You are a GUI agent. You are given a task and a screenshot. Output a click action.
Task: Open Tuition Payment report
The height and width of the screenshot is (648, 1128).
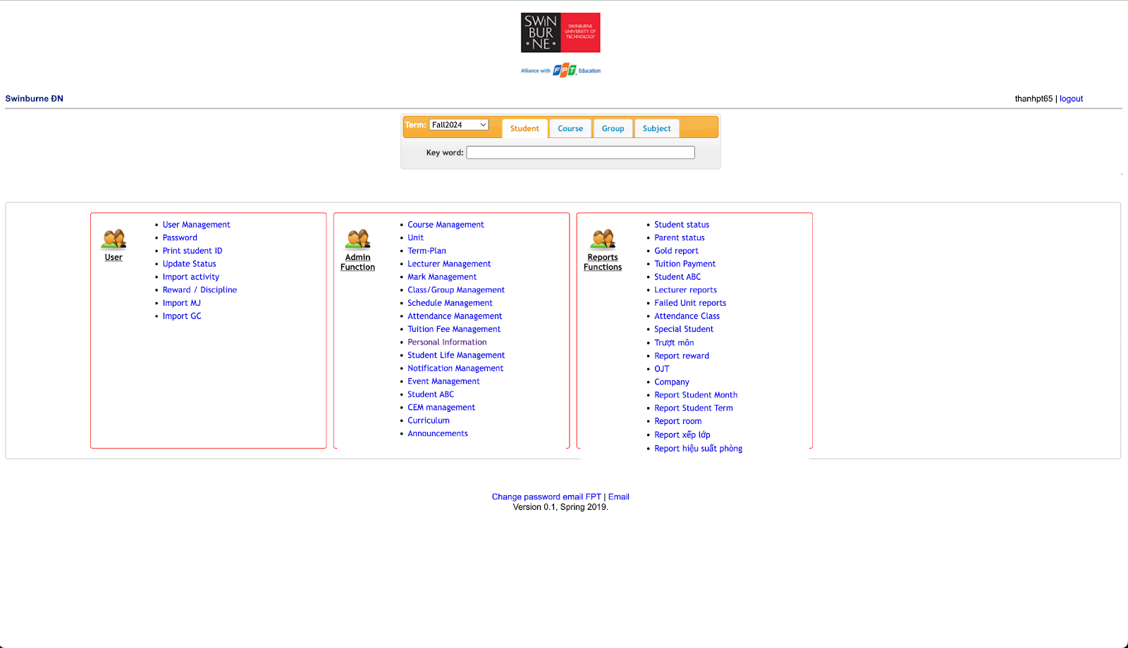pos(685,263)
